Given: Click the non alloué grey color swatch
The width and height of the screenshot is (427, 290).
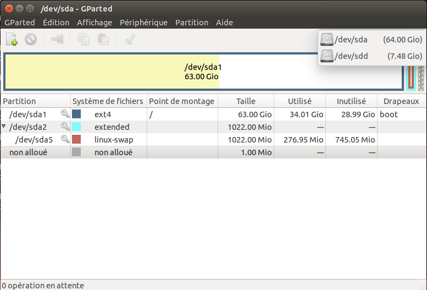Looking at the screenshot, I should (76, 152).
